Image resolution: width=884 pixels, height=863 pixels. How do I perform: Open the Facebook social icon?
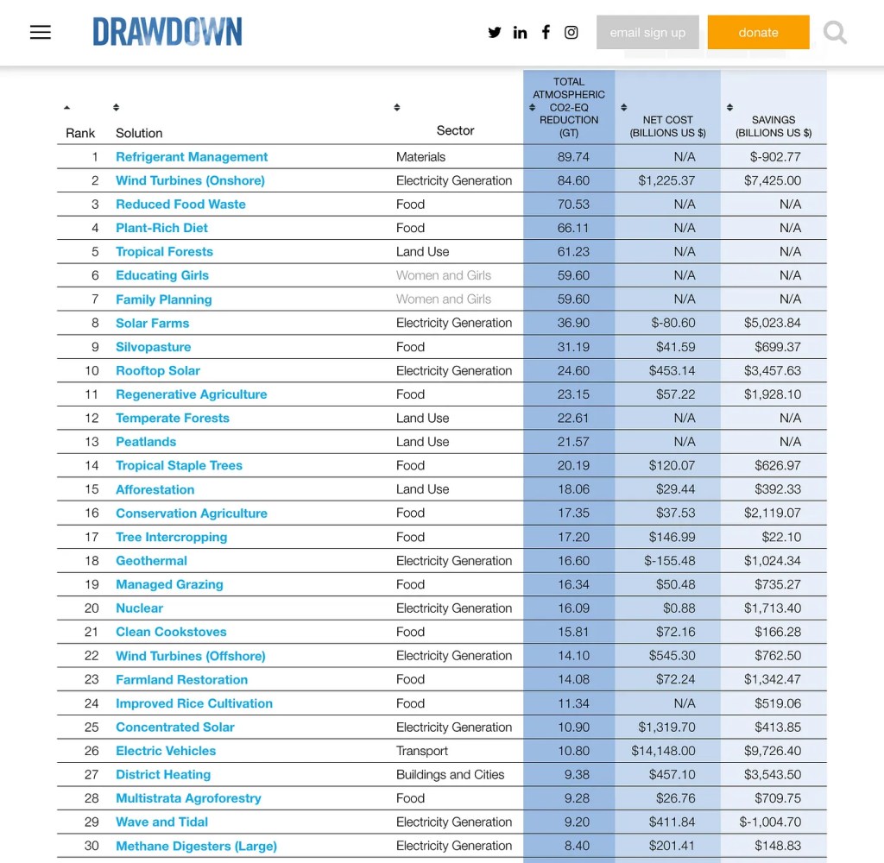tap(546, 33)
